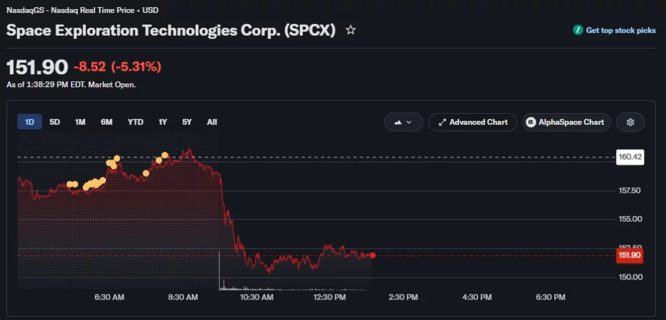Select the 1D time range
This screenshot has width=666, height=320.
tap(29, 122)
